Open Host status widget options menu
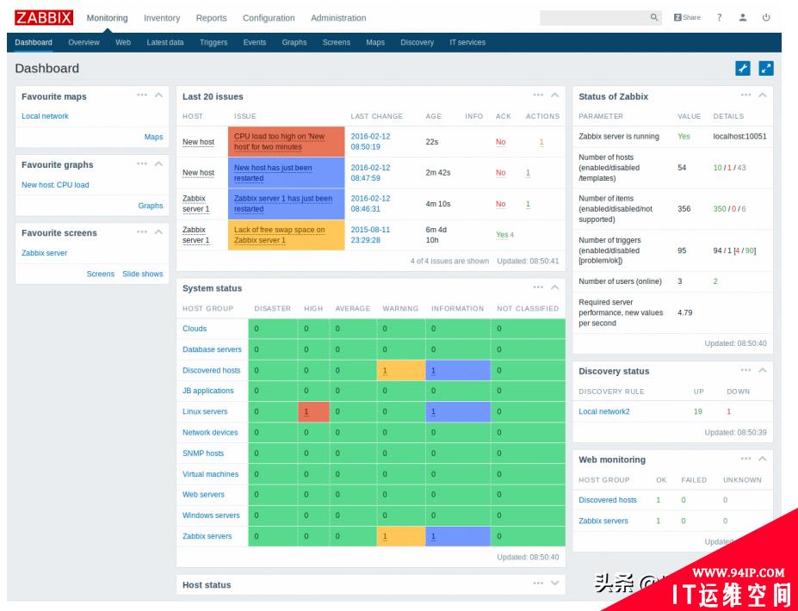This screenshot has width=798, height=611. (538, 583)
